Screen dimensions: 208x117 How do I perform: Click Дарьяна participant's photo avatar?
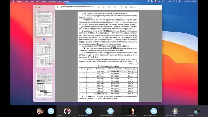[x=132, y=111]
